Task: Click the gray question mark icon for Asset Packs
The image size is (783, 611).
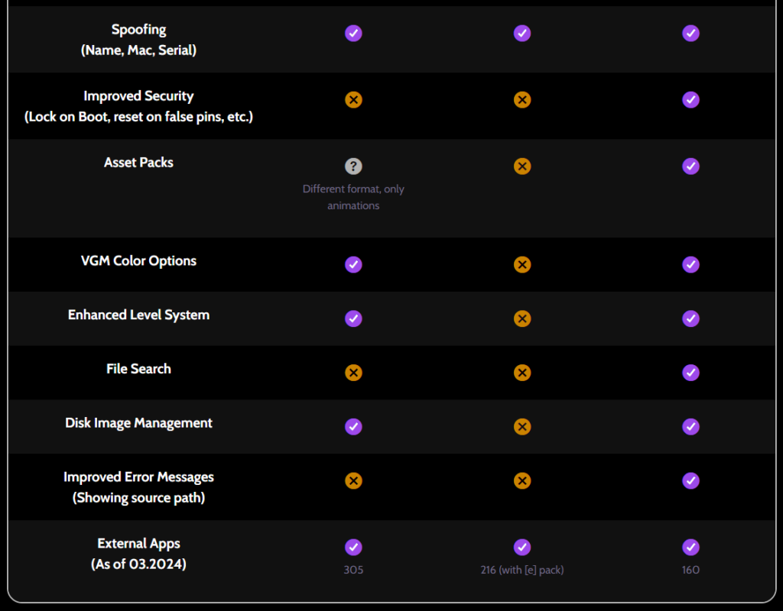Action: click(x=353, y=166)
